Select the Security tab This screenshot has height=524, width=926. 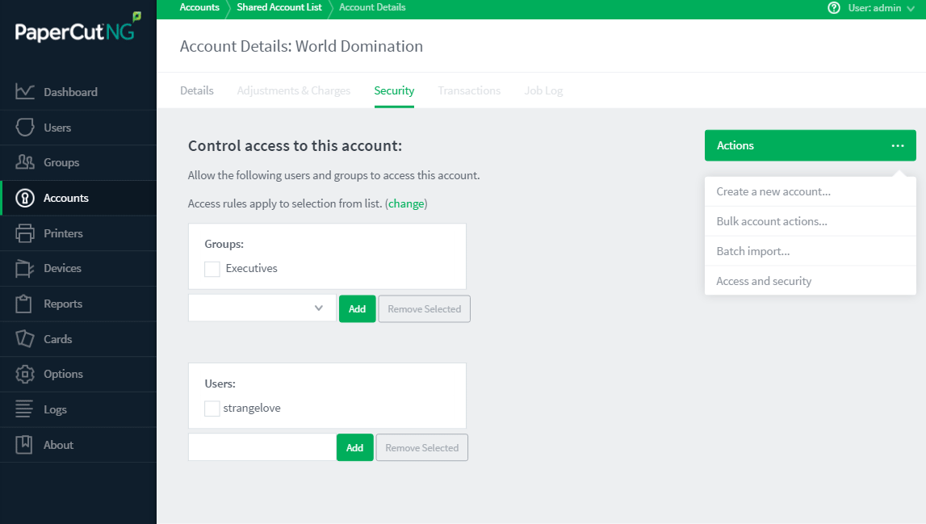(x=394, y=90)
